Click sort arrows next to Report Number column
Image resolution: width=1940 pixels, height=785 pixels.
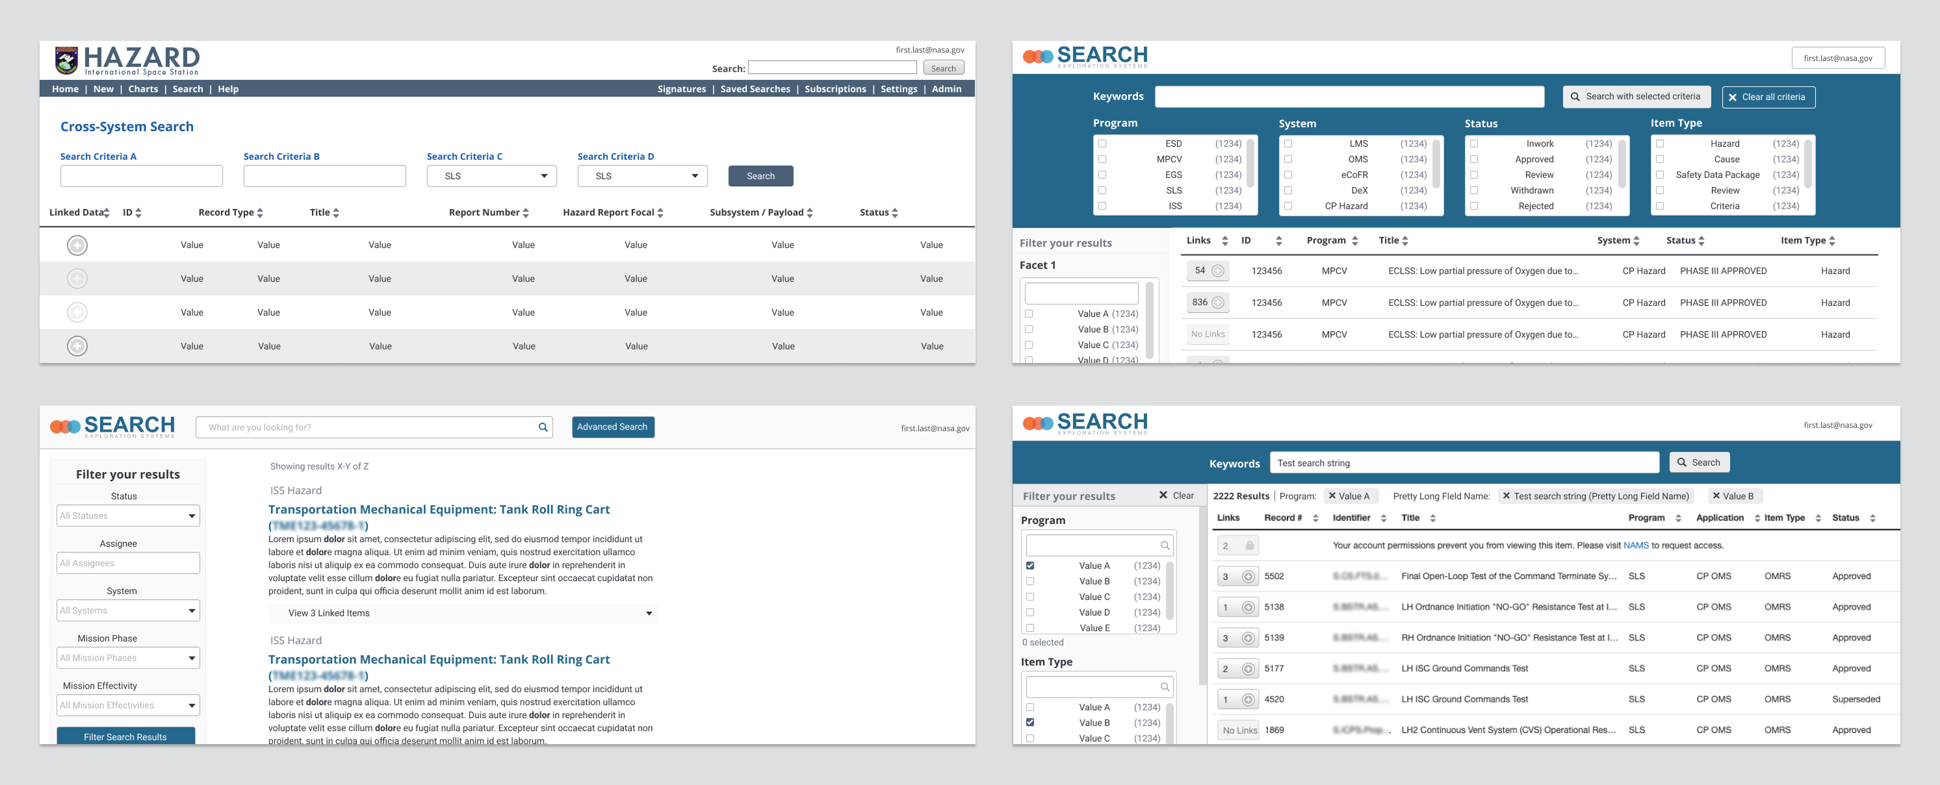[526, 213]
